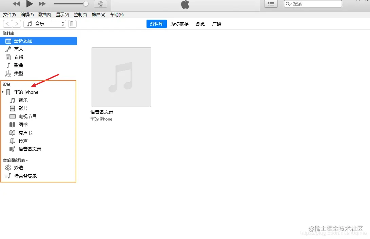The image size is (370, 239).
Task: Select 专辑 in the library sidebar
Action: coord(38,57)
